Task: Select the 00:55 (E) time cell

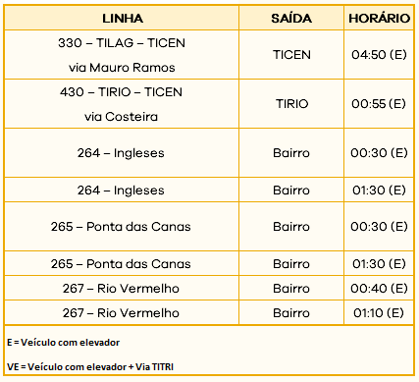Action: coord(379,104)
